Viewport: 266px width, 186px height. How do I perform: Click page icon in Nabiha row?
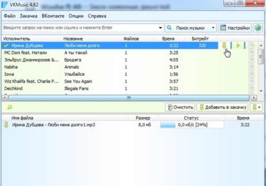251,67
